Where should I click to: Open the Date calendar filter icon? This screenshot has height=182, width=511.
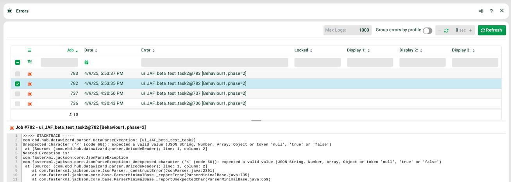coord(87,62)
